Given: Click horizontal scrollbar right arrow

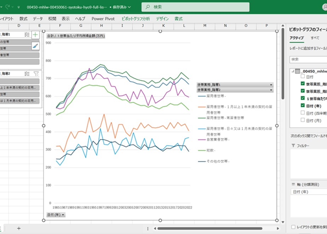Looking at the screenshot, I should point(278,229).
